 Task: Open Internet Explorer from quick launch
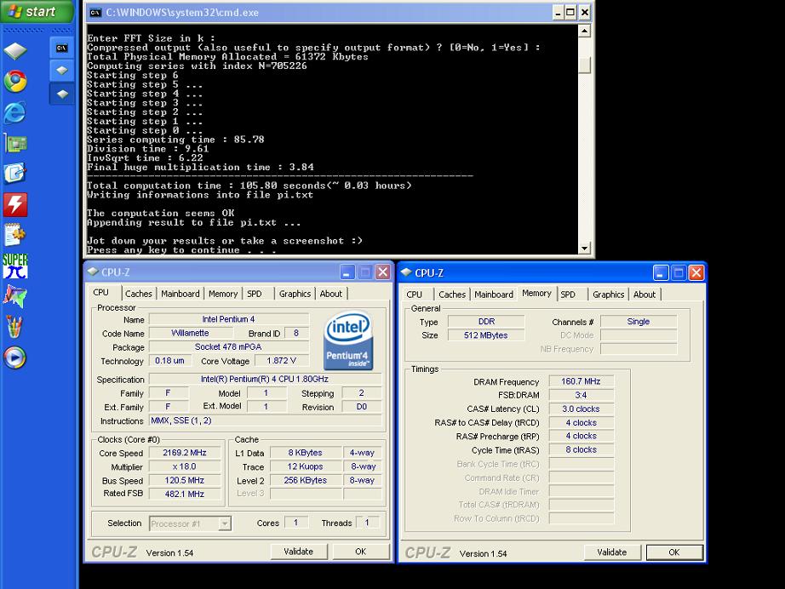[x=15, y=112]
